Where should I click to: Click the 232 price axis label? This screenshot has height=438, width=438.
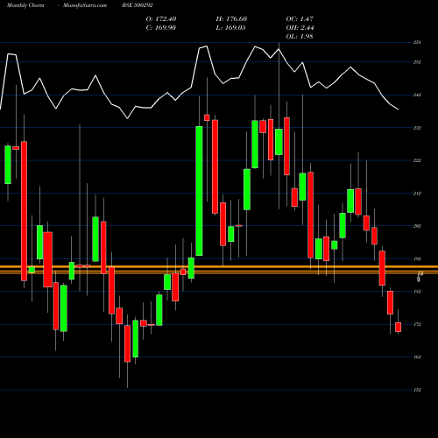point(417,128)
